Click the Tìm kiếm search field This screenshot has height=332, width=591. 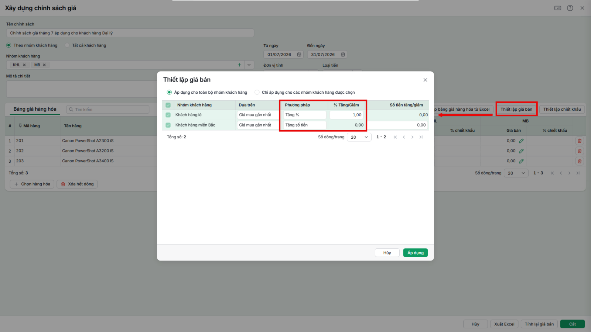107,110
